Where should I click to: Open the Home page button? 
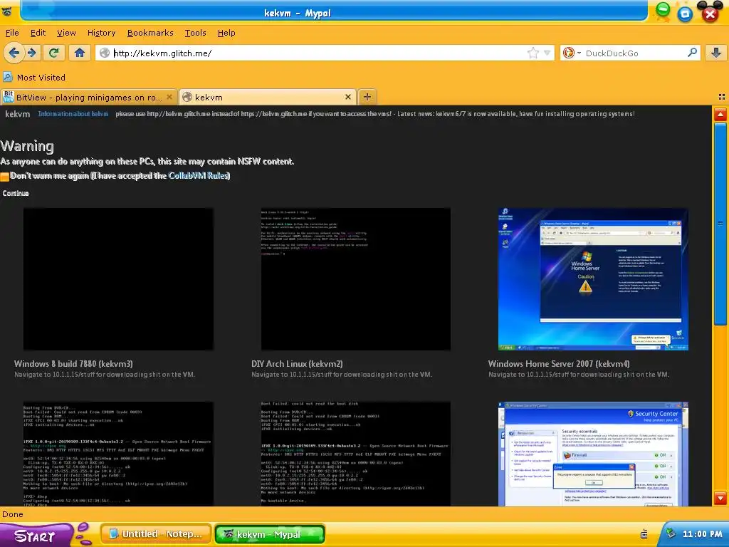(80, 53)
